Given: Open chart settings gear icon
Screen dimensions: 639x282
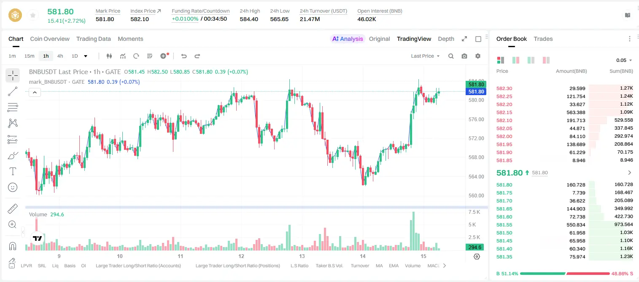Looking at the screenshot, I should tap(478, 56).
